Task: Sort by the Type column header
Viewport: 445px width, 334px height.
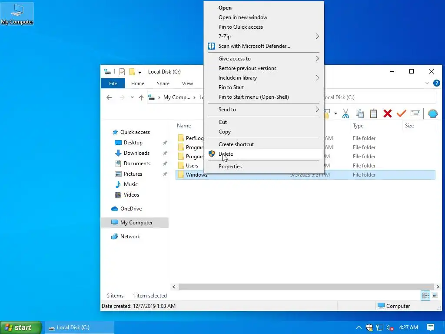Action: (376, 126)
